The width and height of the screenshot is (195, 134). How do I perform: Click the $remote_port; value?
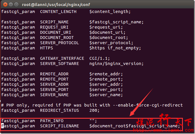pos(106,79)
